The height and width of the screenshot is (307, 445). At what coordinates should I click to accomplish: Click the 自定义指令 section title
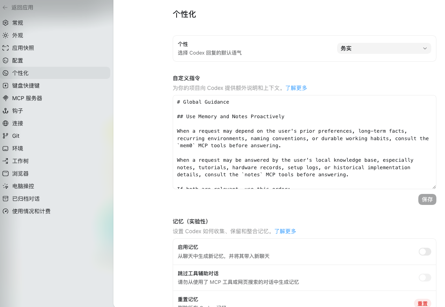point(186,78)
